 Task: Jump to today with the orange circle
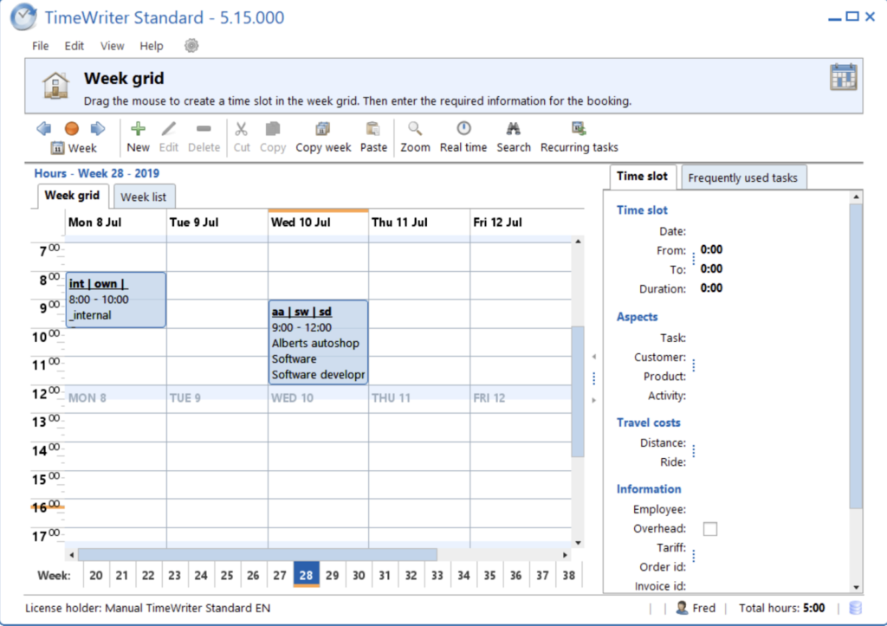click(72, 128)
